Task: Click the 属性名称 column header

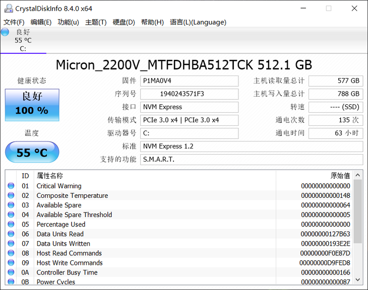Action: pos(49,176)
